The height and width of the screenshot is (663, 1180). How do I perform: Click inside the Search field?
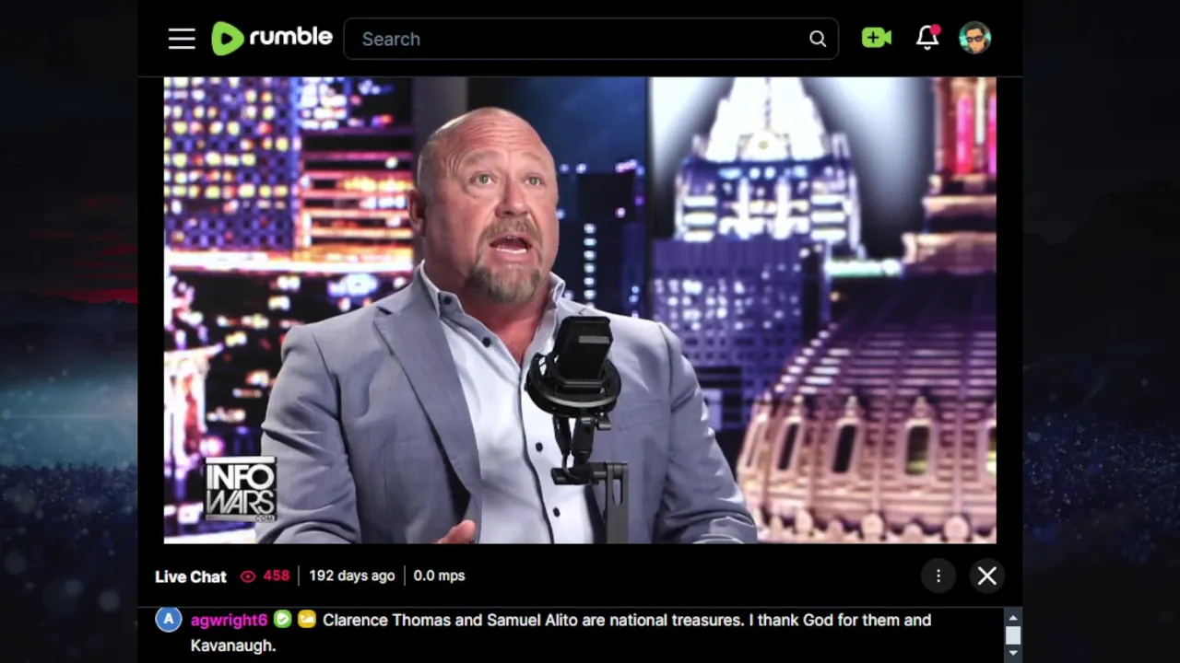[x=591, y=39]
